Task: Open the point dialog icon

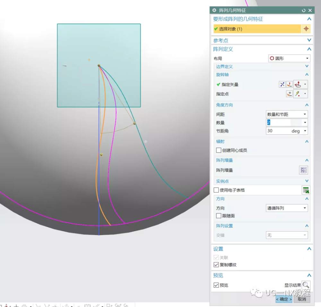Action: coord(289,94)
